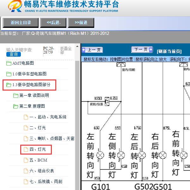Open 四、灯光 page
This screenshot has width=190, height=190.
38,149
